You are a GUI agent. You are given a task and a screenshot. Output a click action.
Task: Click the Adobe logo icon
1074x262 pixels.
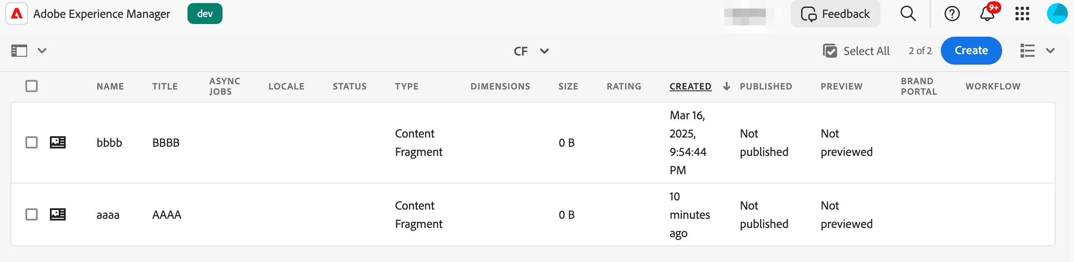(17, 14)
